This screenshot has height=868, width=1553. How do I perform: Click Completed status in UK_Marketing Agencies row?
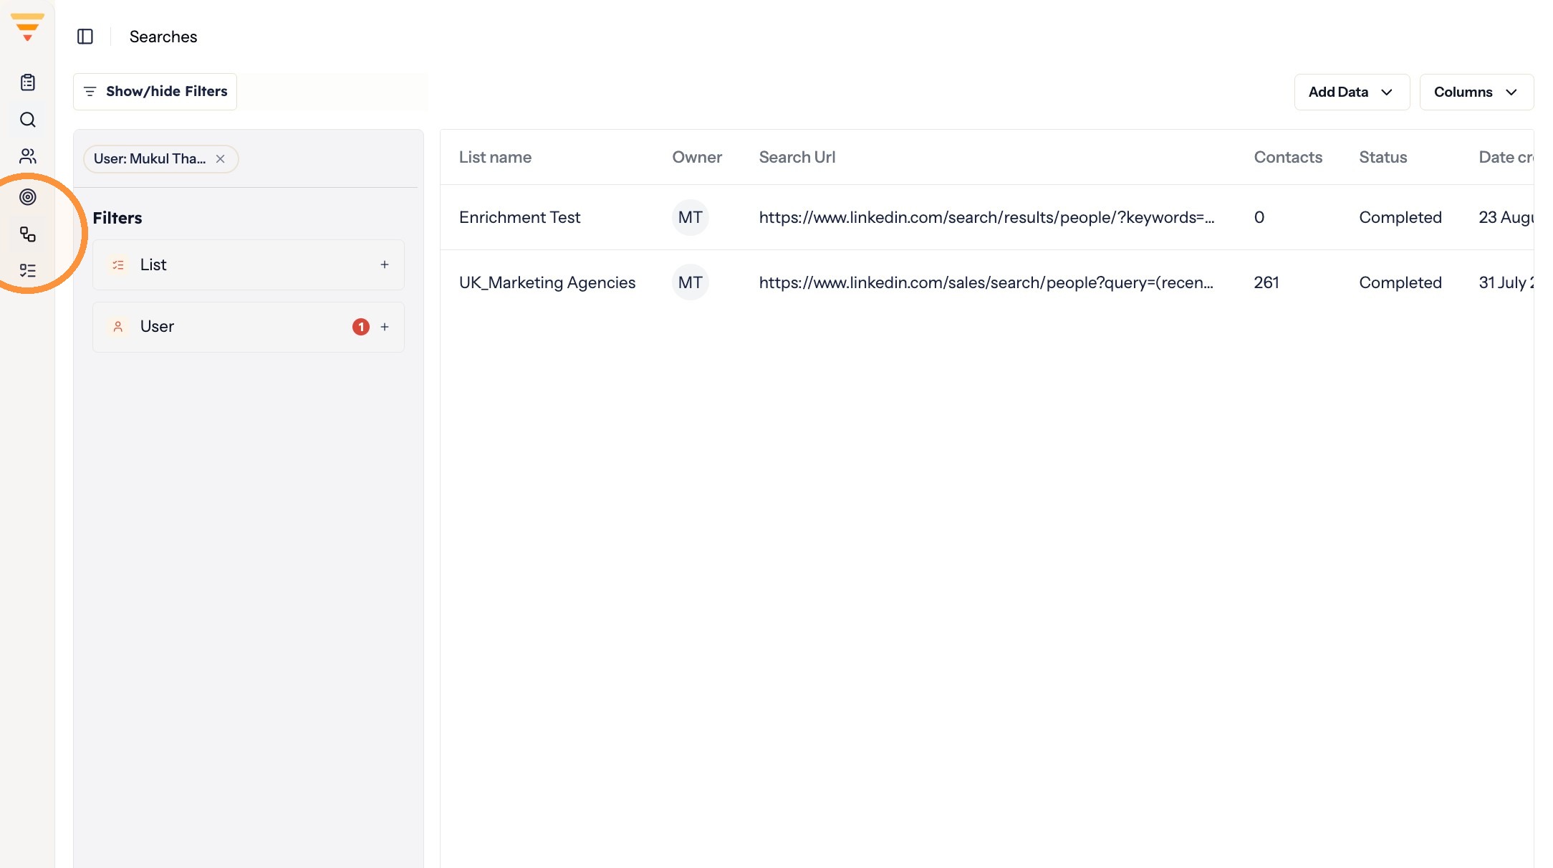(1400, 283)
